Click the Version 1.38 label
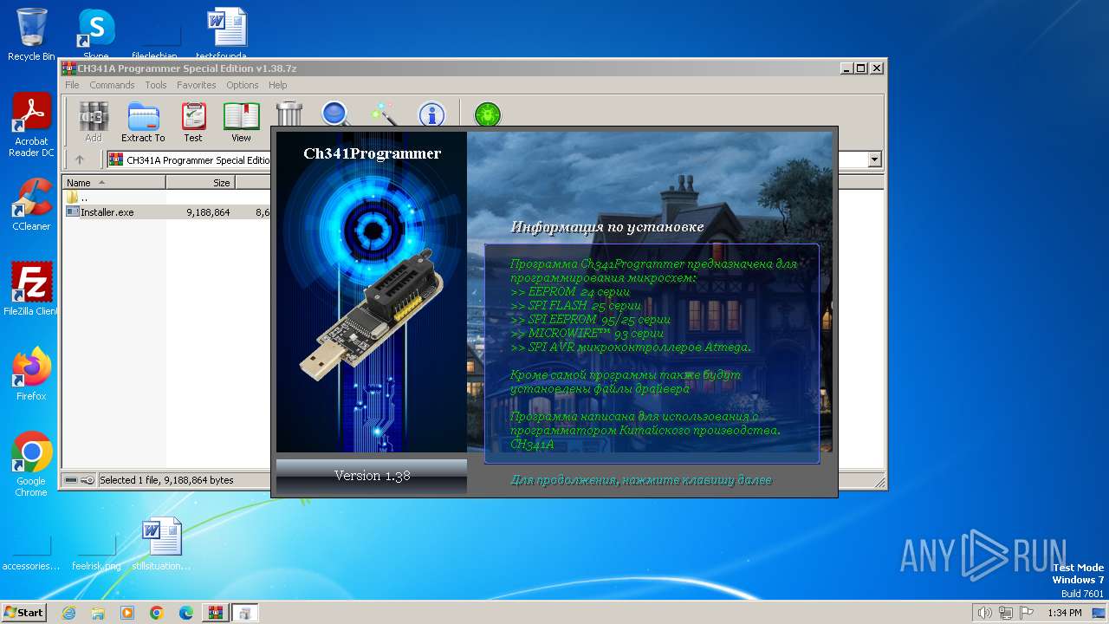This screenshot has width=1109, height=624. coord(372,475)
